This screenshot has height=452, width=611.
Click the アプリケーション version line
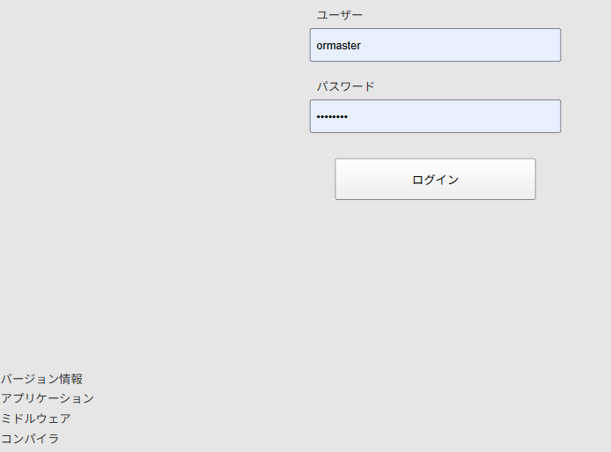(x=48, y=398)
